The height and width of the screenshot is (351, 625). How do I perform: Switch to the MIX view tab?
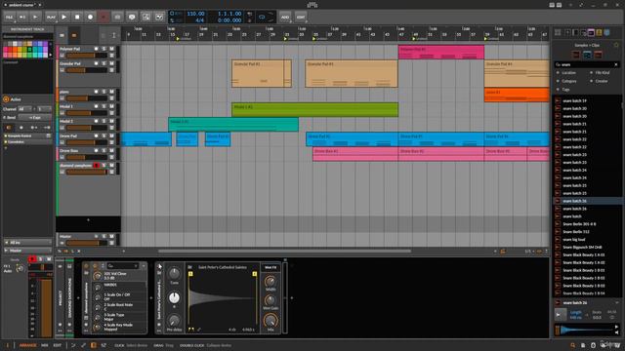coord(45,345)
